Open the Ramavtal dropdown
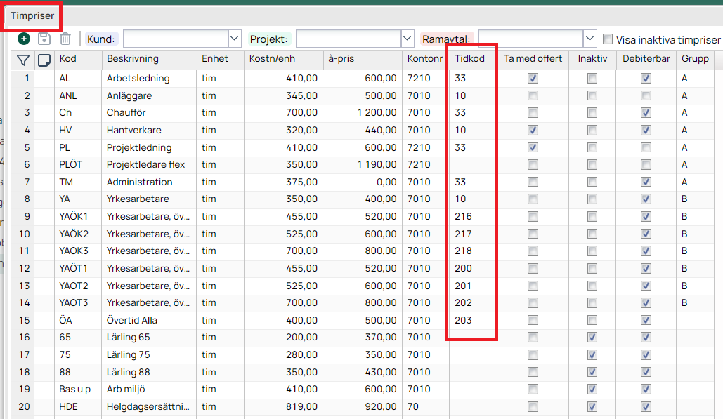This screenshot has height=419, width=723. pyautogui.click(x=590, y=39)
